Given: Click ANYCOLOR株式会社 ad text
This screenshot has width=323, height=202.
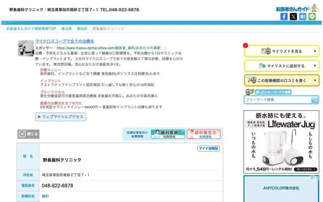Looking at the screenshot, I should coord(281,188).
